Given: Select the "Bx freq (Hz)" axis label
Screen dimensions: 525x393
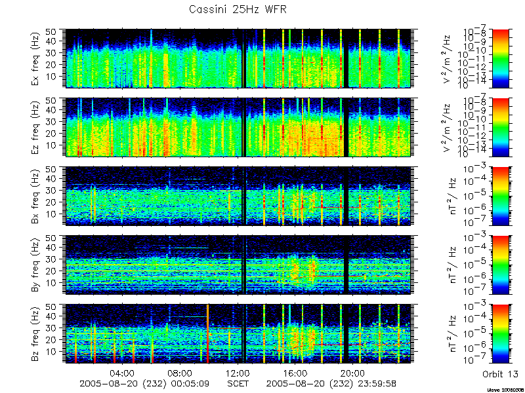Looking at the screenshot, I should pos(36,196).
